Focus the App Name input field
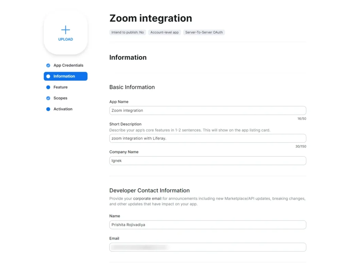The width and height of the screenshot is (350, 264). tap(207, 110)
